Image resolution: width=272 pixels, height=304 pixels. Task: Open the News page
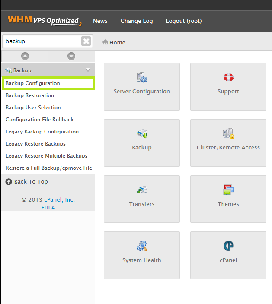tap(100, 21)
